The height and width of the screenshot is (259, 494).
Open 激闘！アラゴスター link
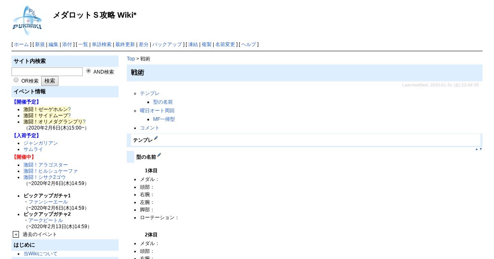[x=46, y=165]
